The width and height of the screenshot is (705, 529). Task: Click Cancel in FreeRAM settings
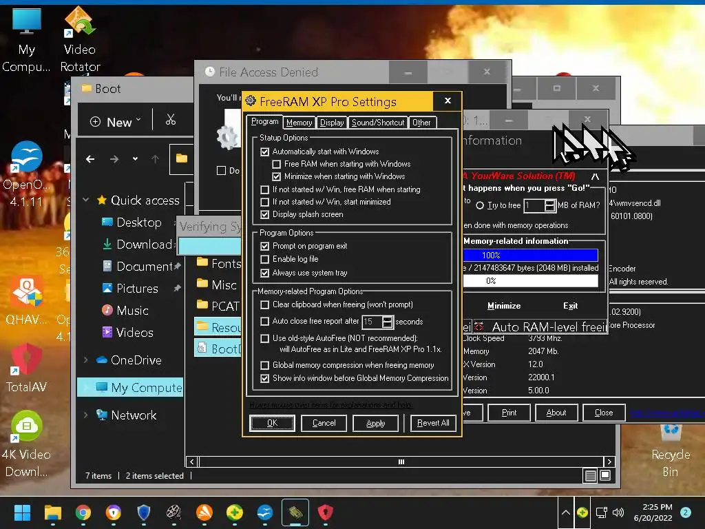click(324, 423)
